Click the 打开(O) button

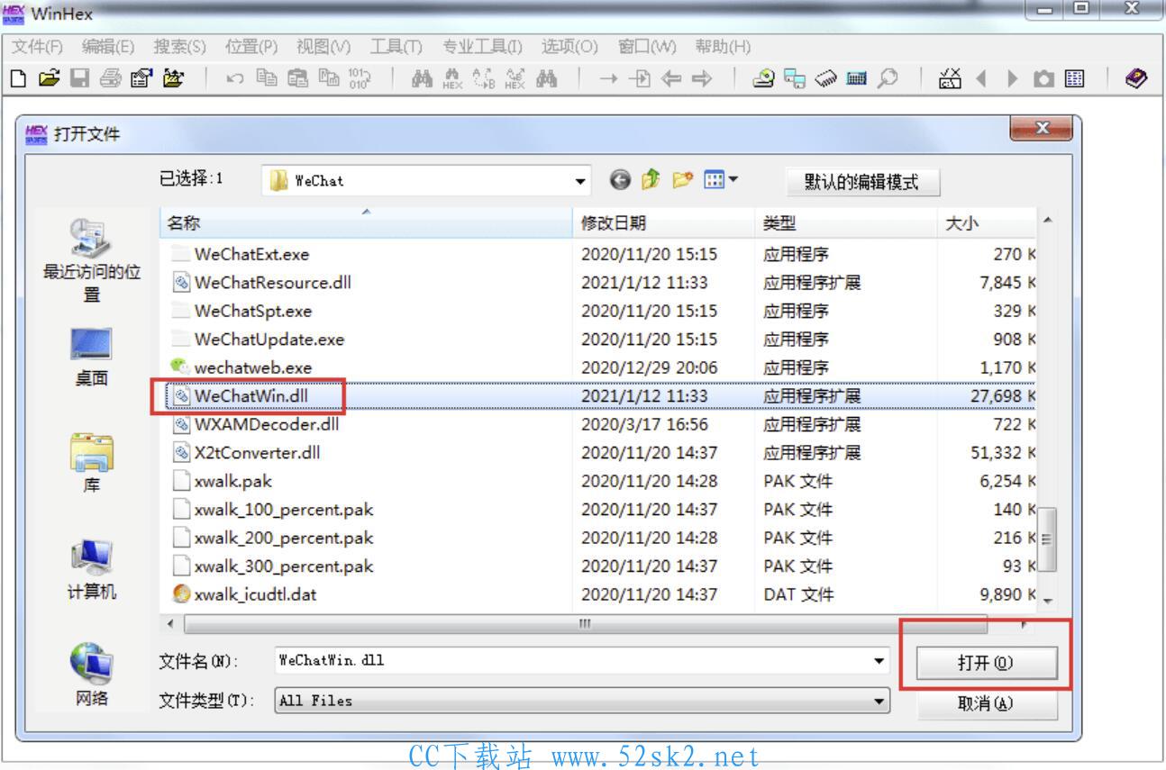(986, 664)
